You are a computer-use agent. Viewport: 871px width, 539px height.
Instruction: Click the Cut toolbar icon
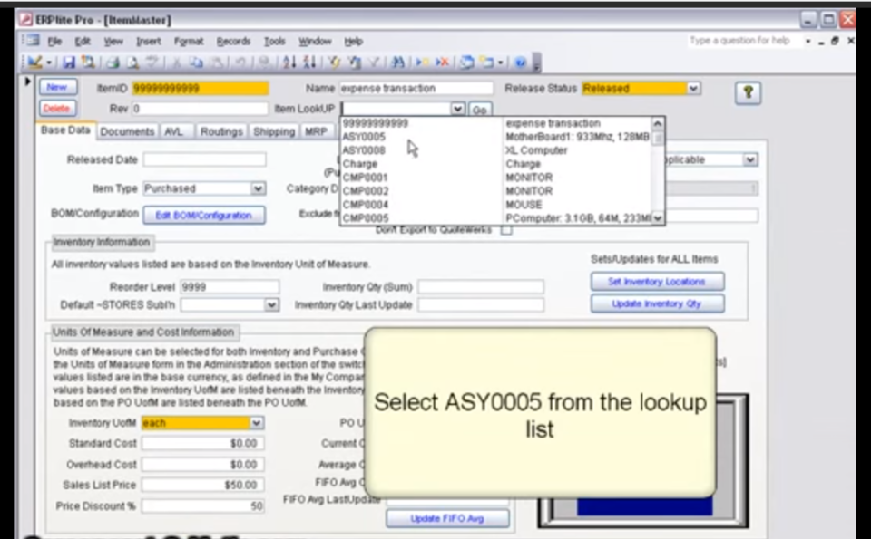(x=176, y=63)
